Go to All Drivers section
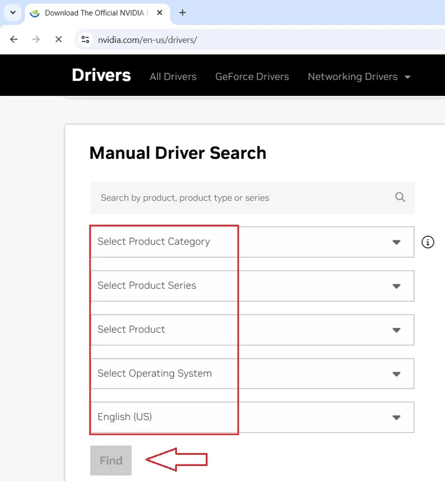Image resolution: width=445 pixels, height=481 pixels. pyautogui.click(x=173, y=77)
